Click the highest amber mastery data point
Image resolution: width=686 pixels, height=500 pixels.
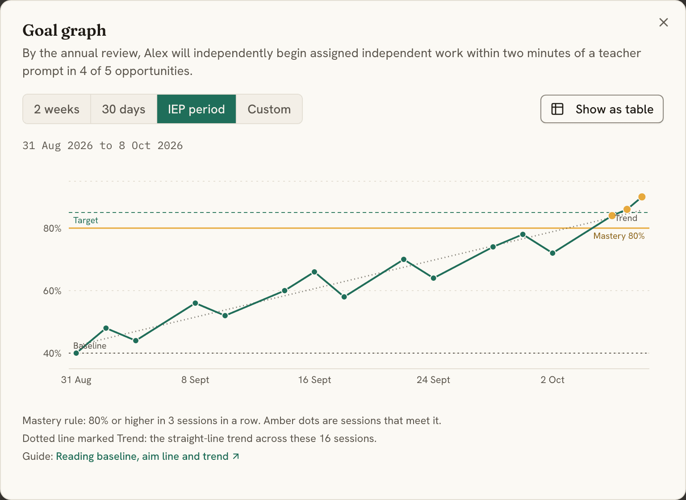click(642, 197)
